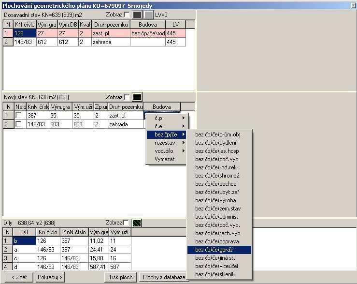Click KN číslo column header in top table
Screen dimensions: 357x284
pyautogui.click(x=25, y=24)
